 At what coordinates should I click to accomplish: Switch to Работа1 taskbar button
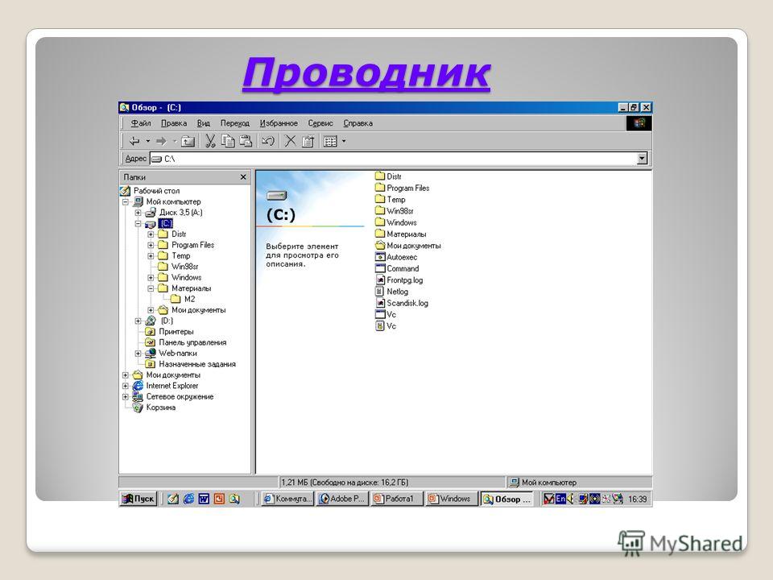click(x=397, y=499)
